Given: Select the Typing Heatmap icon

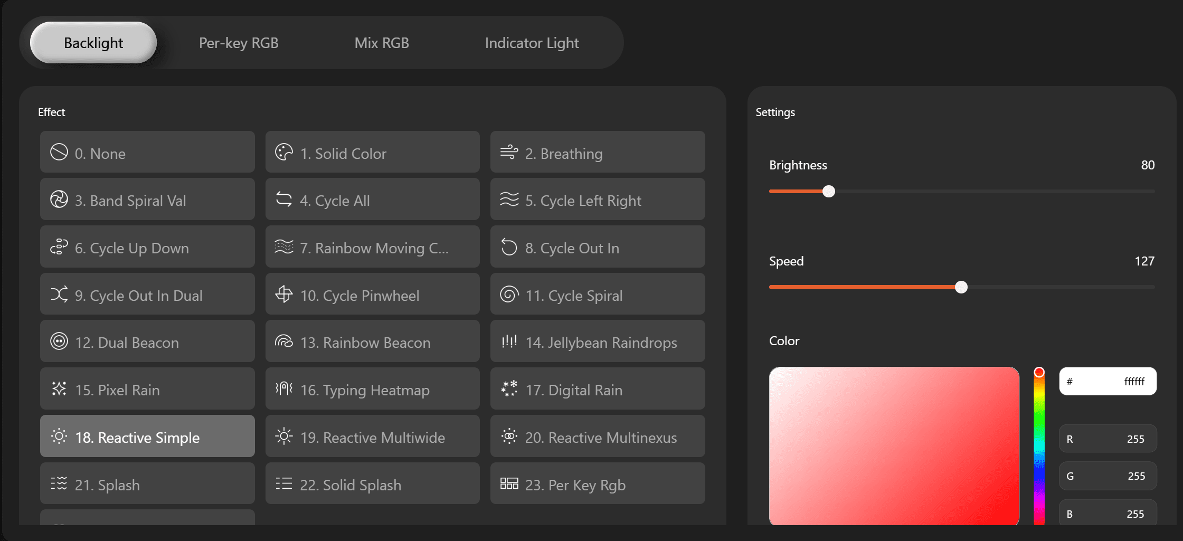Looking at the screenshot, I should tap(285, 389).
